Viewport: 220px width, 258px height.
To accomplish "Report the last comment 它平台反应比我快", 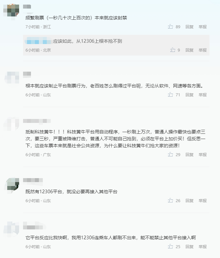I will [203, 247].
